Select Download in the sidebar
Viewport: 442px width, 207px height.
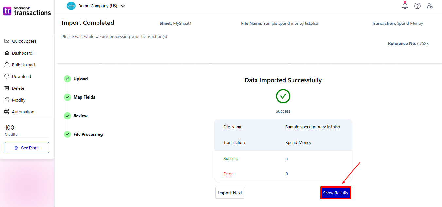[21, 77]
